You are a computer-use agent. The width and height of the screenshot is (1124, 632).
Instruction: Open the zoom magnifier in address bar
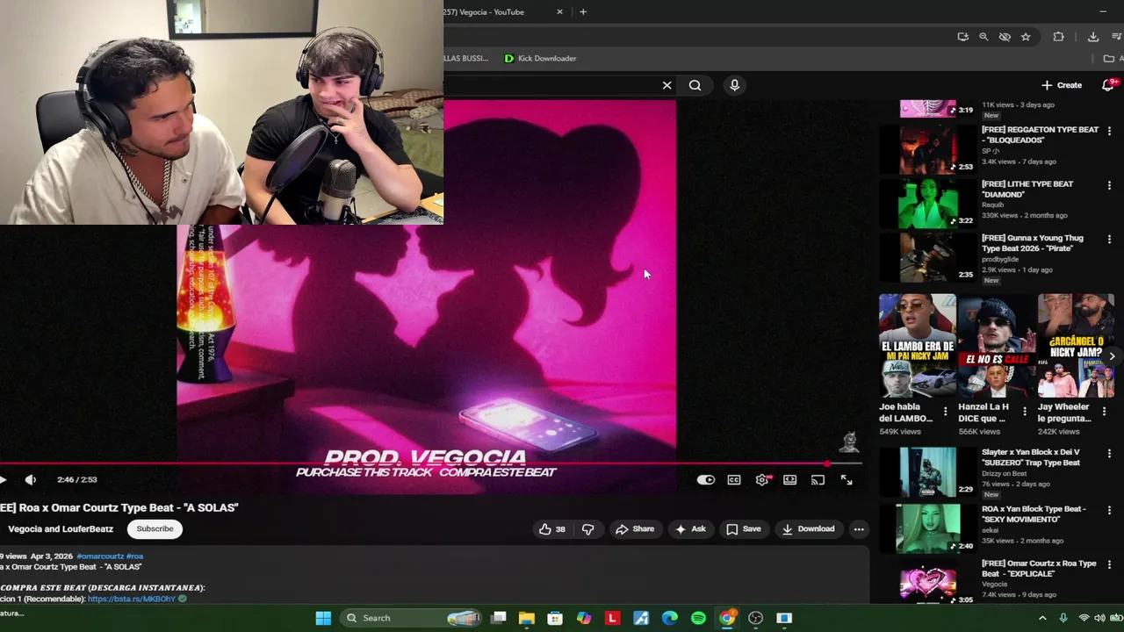[983, 37]
